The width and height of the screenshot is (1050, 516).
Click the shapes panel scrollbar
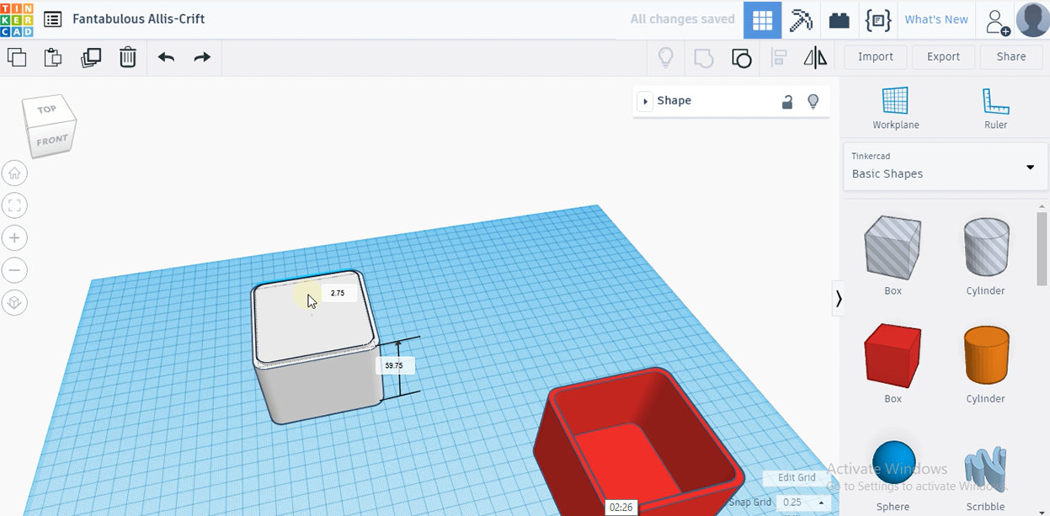[1042, 248]
